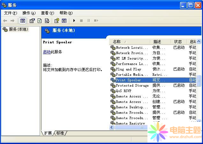Viewport: 203px width, 144px height.
Task: Click the Export List toolbar icon
Action: [47, 21]
